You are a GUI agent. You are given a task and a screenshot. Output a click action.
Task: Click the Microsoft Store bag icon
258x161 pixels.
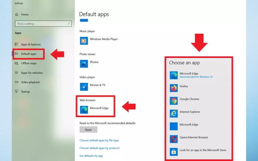tap(174, 152)
